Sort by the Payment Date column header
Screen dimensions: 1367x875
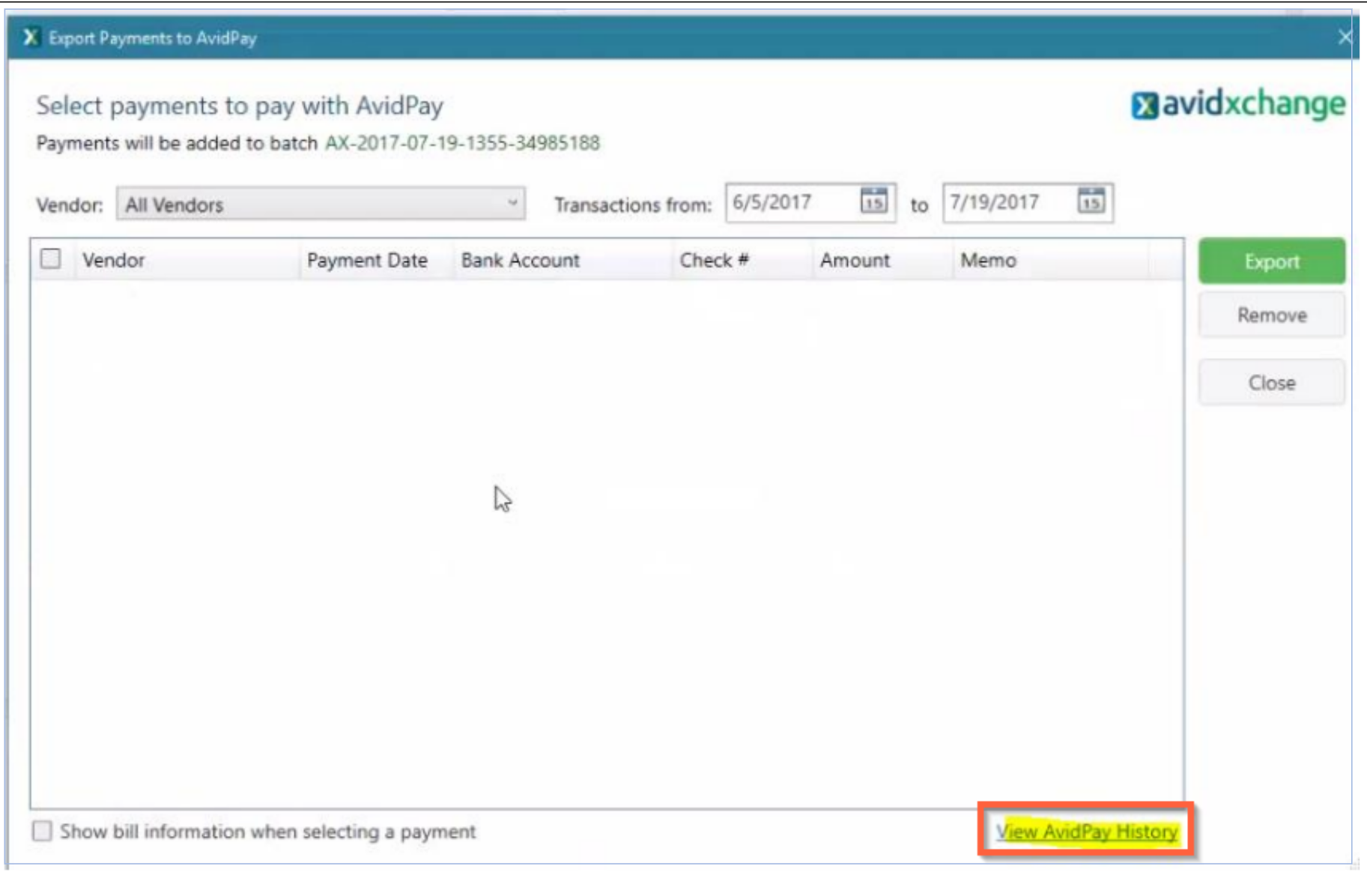coord(367,260)
